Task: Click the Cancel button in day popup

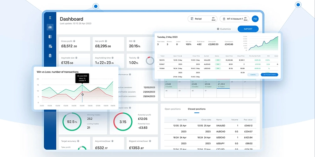Action: point(253,75)
